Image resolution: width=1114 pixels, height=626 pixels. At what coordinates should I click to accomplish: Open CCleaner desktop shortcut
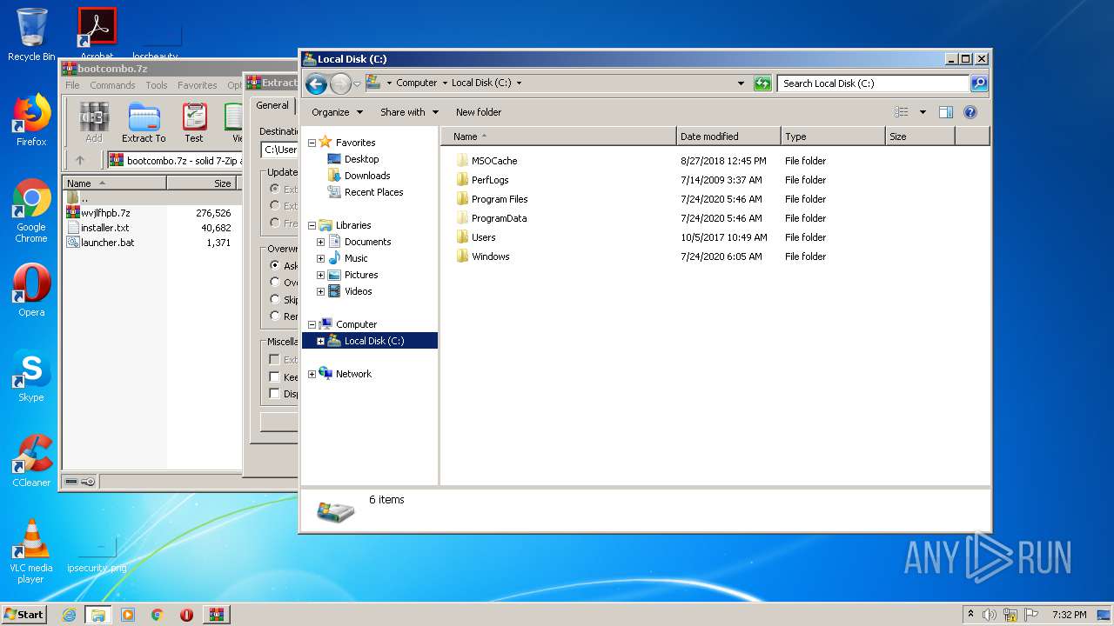[x=31, y=461]
